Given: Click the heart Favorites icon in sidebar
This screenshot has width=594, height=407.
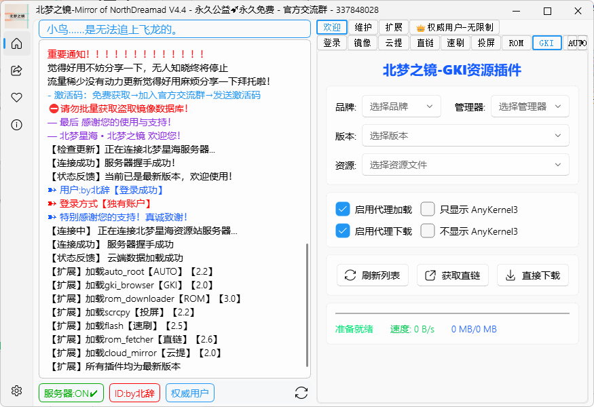Looking at the screenshot, I should (16, 96).
